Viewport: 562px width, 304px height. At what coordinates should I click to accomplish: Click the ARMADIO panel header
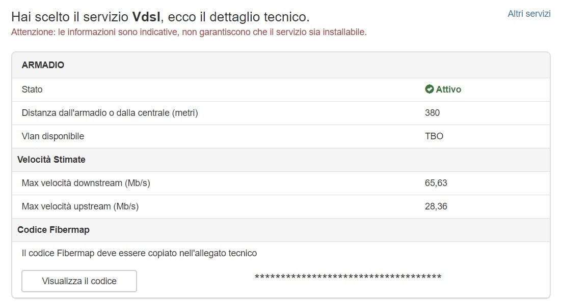43,65
